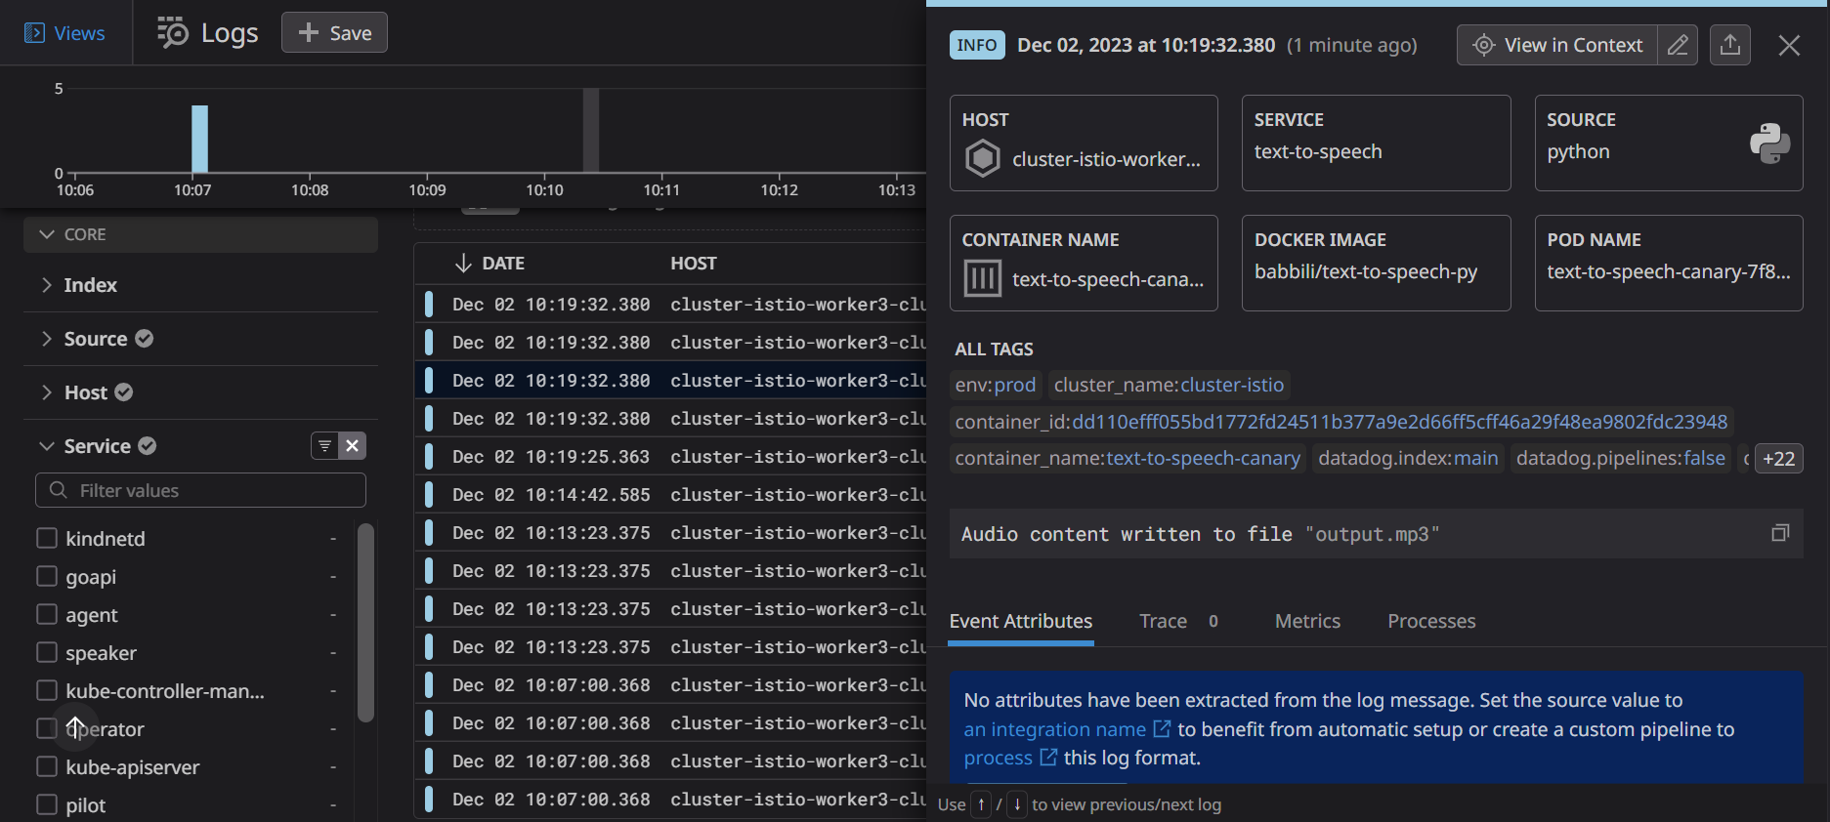Check the goapi service checkbox
Image resolution: width=1830 pixels, height=822 pixels.
(47, 576)
